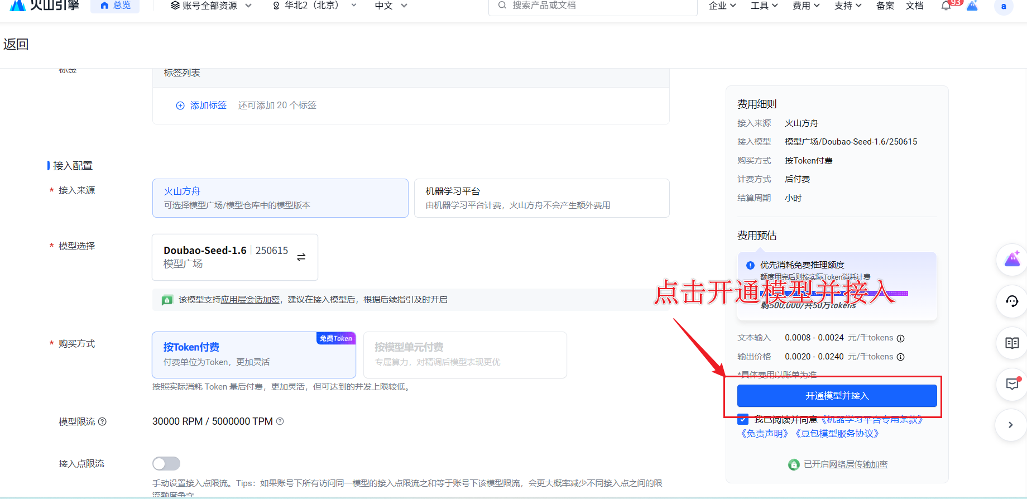Open the 华北2（北京）region selector

(315, 6)
